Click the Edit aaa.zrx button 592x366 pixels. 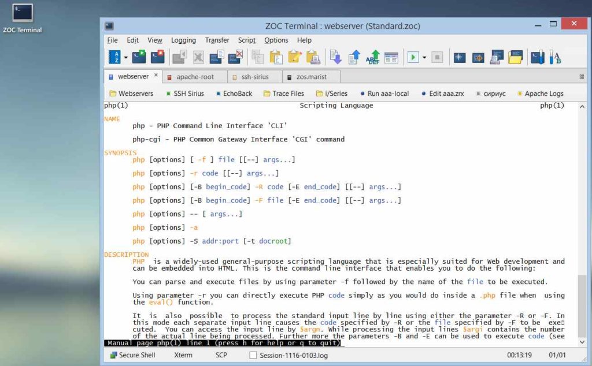point(442,94)
